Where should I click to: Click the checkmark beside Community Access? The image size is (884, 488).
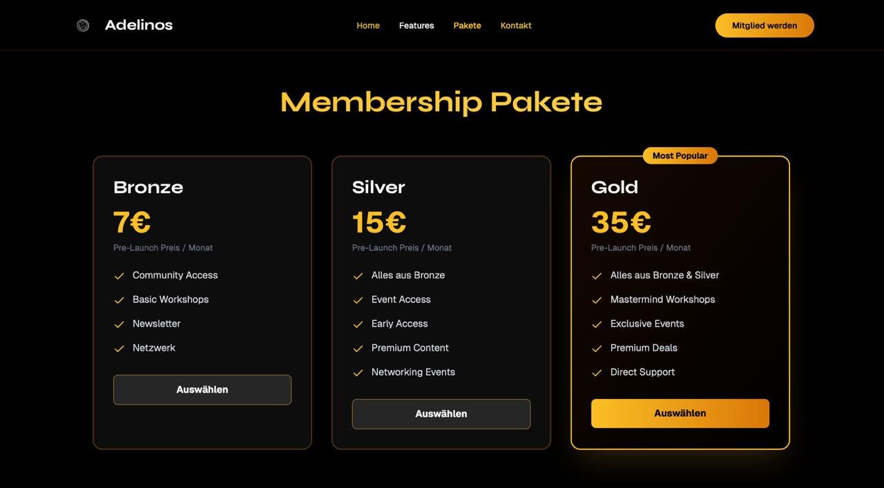[115, 274]
